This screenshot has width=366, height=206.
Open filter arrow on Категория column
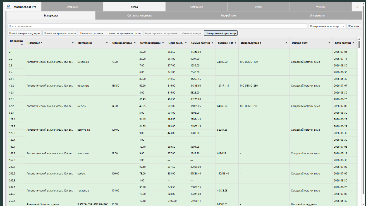(107, 43)
